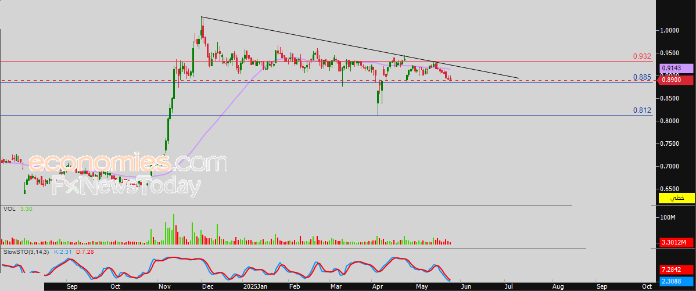Image resolution: width=696 pixels, height=291 pixels.
Task: Click the 0.9500 price axis label
Action: [x=670, y=53]
